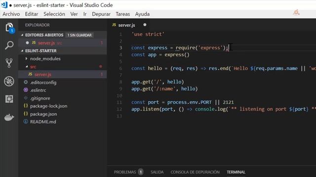The width and height of the screenshot is (316, 177).
Task: Select the server.js editor tab
Action: (129, 25)
